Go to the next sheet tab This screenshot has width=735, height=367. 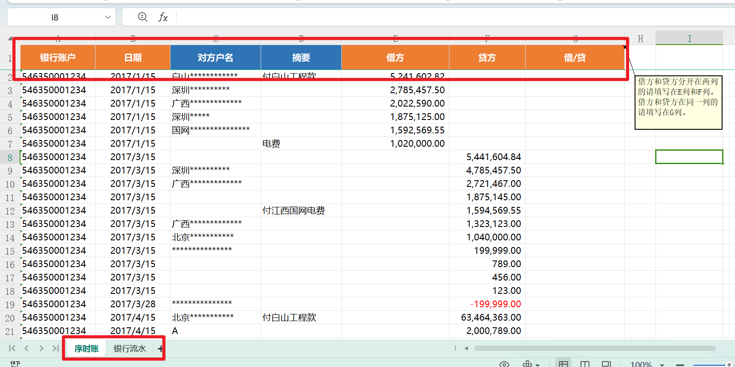pyautogui.click(x=41, y=348)
